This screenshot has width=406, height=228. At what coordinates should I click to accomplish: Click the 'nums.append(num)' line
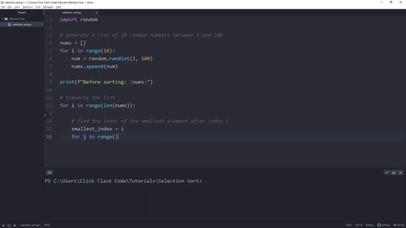(x=95, y=66)
